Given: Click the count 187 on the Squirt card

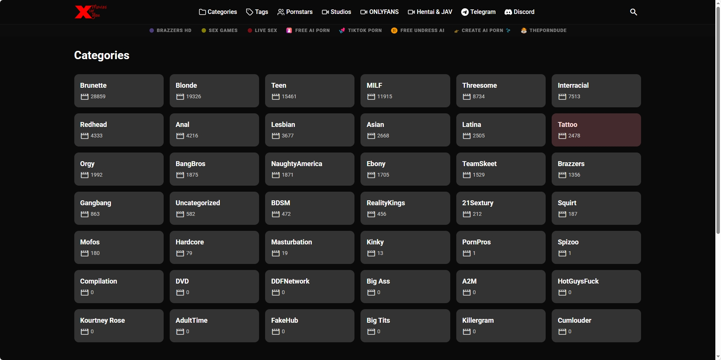Looking at the screenshot, I should click(573, 214).
